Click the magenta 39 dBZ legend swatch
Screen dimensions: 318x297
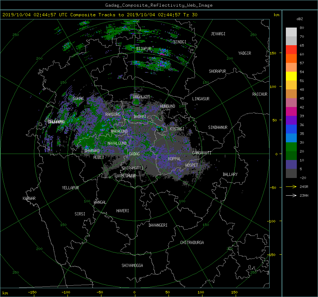[291, 112]
